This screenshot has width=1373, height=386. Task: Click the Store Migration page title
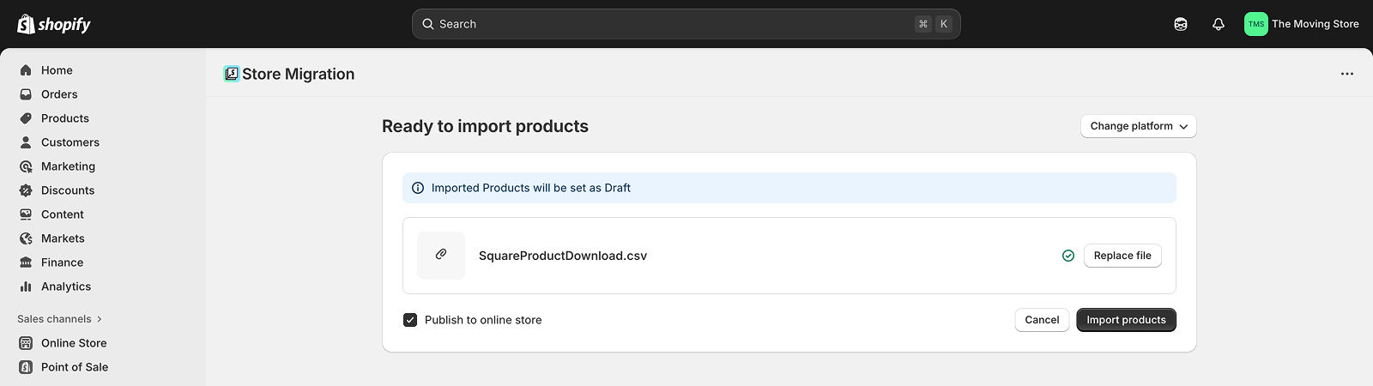pos(298,74)
